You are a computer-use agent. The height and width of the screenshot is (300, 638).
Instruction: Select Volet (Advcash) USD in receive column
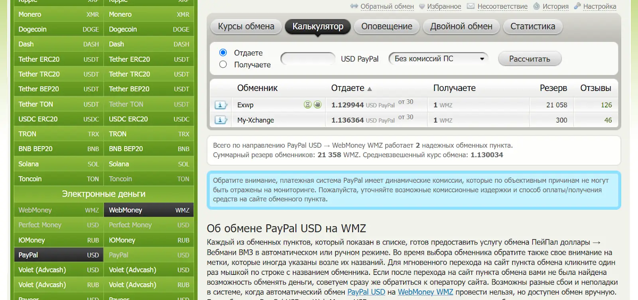coord(149,270)
